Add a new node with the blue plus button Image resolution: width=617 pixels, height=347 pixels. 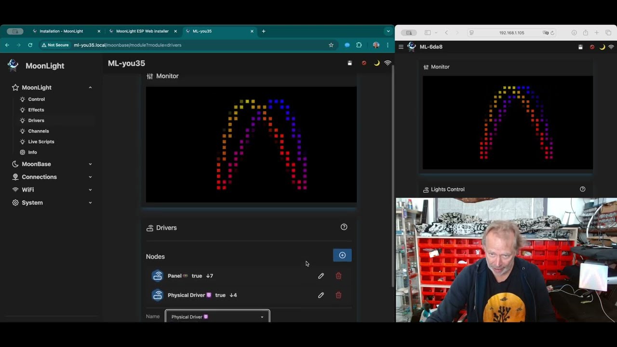tap(342, 255)
